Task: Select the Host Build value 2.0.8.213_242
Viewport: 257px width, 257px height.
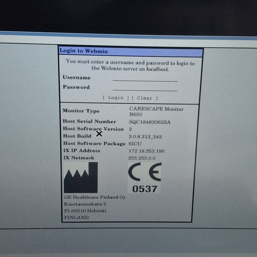Action: (145, 137)
